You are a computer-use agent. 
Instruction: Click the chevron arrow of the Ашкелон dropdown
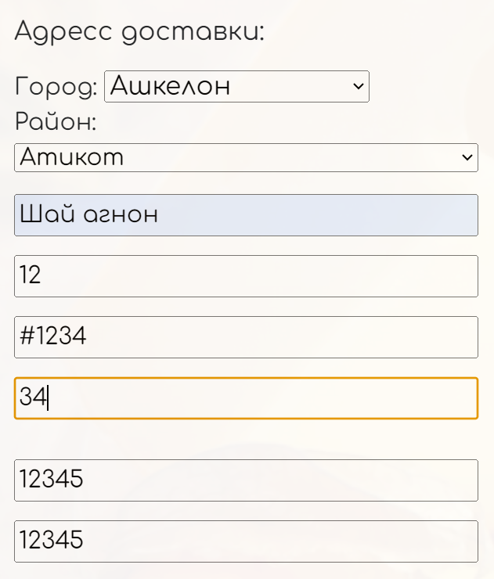[x=359, y=86]
